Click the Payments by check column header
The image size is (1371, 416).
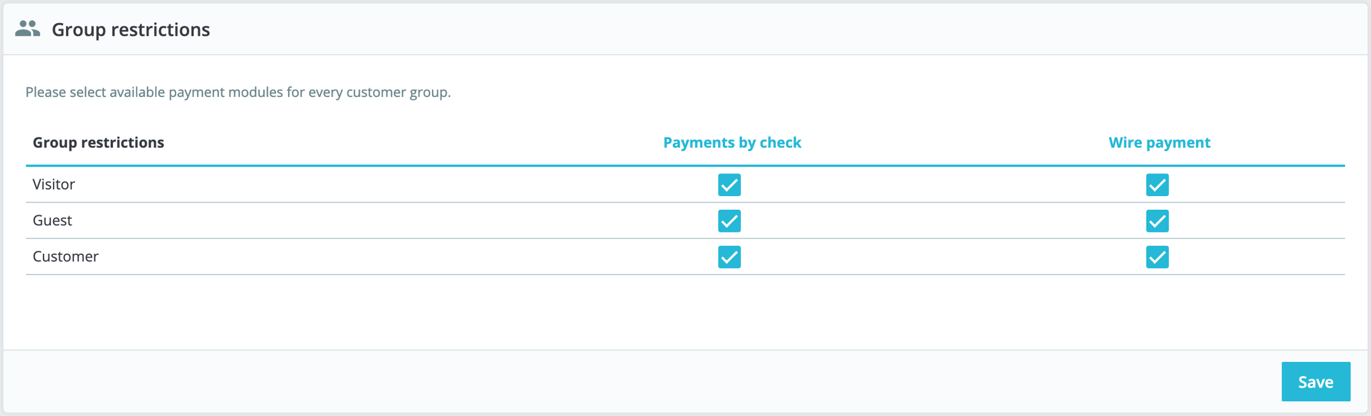coord(732,143)
